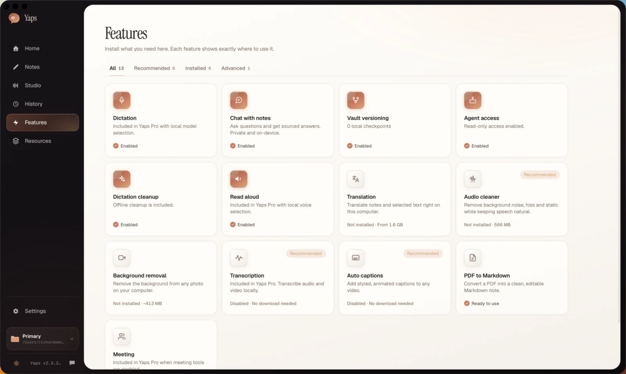This screenshot has width=626, height=374.
Task: Click 'Ready to use' under PDF to Markdown
Action: (x=482, y=304)
